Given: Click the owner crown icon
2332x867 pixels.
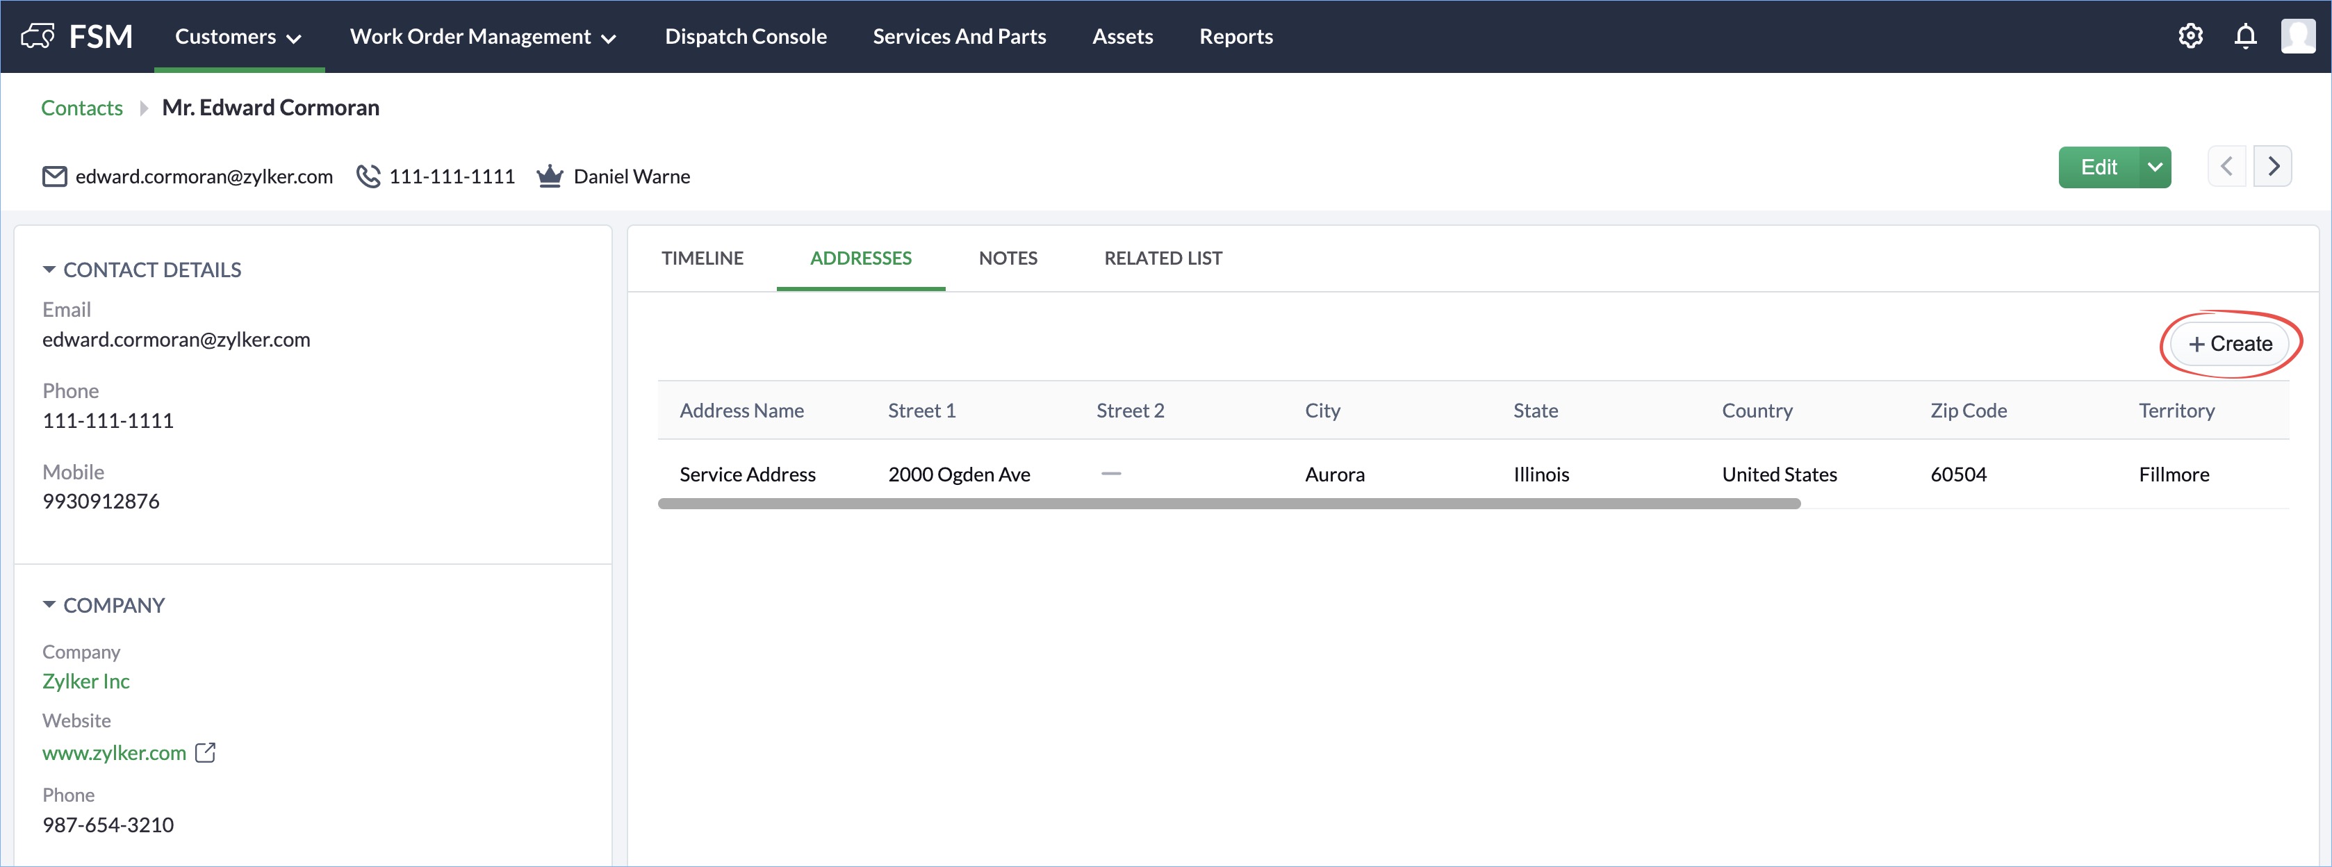Looking at the screenshot, I should tap(550, 176).
